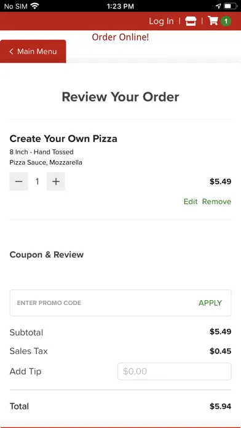
Task: Tap the 1:23 PM clock
Action: pos(120,6)
